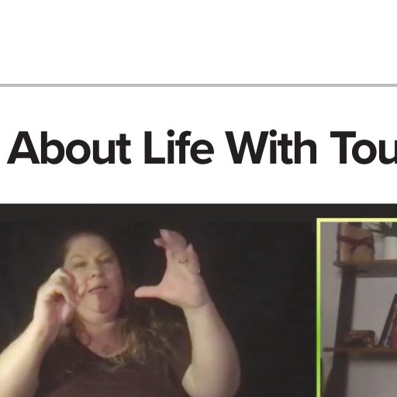Image resolution: width=397 pixels, height=397 pixels.
Task: Click the cut-off word "Tou" in the headline
Action: 364,148
